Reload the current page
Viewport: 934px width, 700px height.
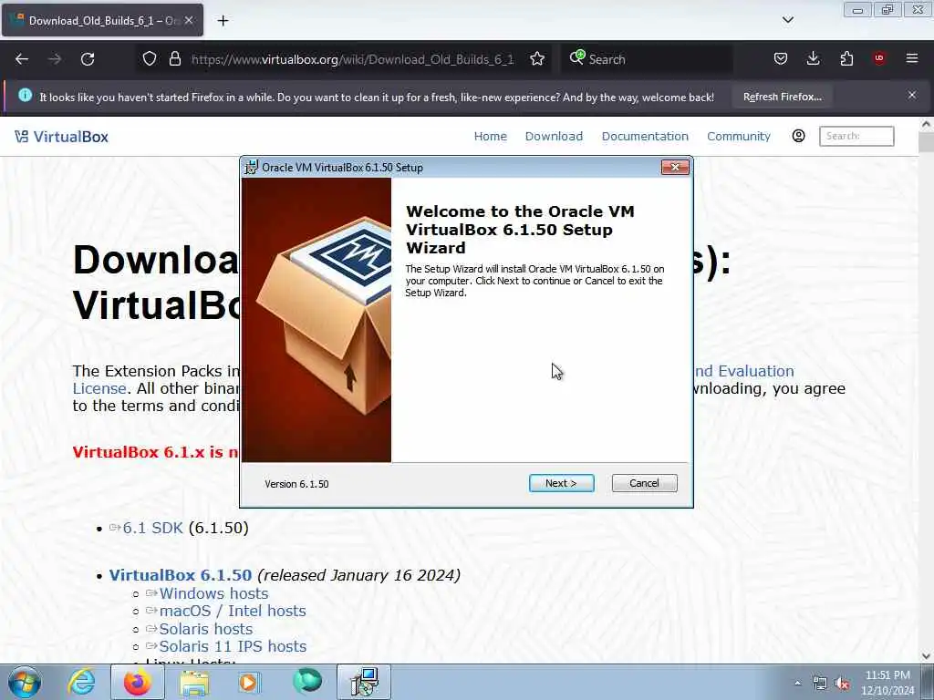[x=88, y=59]
